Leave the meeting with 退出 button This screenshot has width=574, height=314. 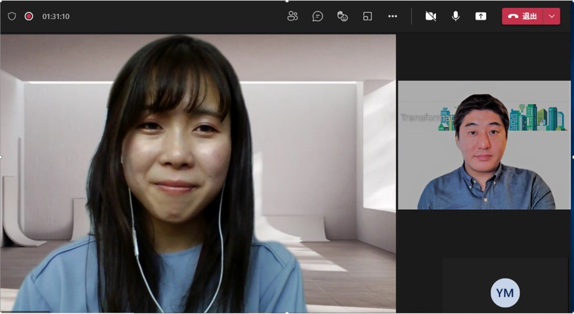(523, 16)
